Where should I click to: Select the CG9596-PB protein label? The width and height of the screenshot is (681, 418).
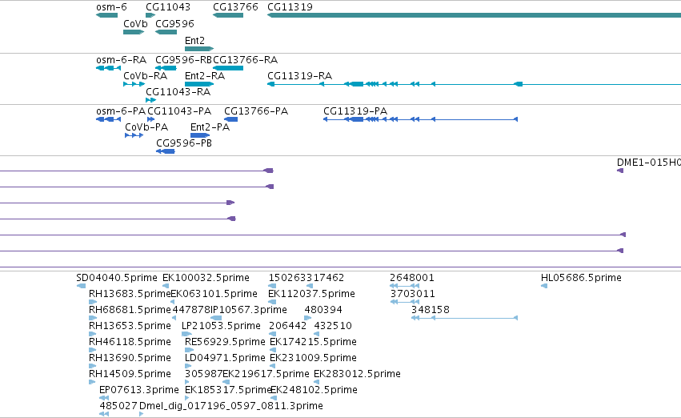(184, 143)
